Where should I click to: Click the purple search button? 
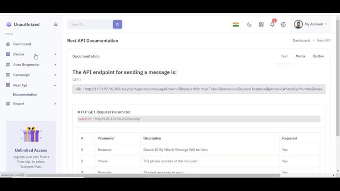117,24
